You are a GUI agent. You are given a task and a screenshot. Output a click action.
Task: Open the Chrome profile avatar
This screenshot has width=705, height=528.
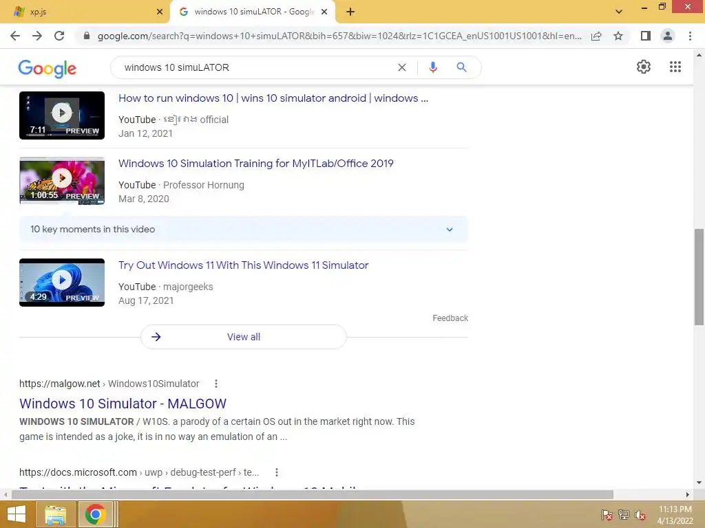[x=668, y=36]
